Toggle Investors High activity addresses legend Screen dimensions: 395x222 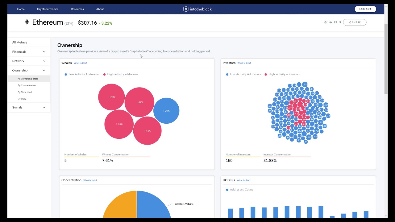282,74
